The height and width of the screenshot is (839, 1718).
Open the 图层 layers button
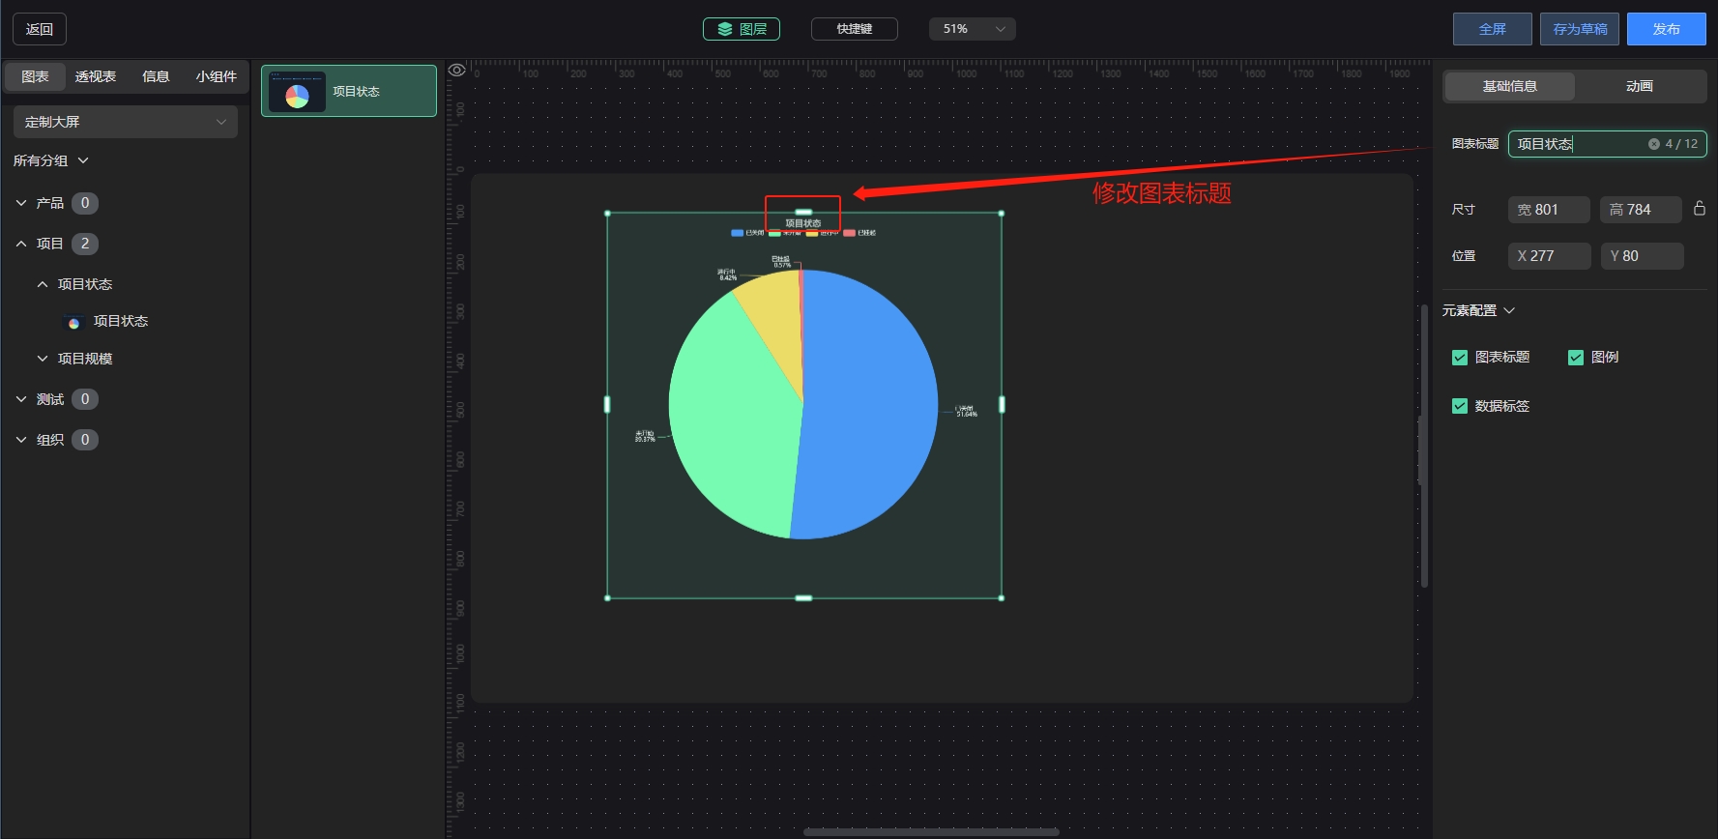pos(742,29)
